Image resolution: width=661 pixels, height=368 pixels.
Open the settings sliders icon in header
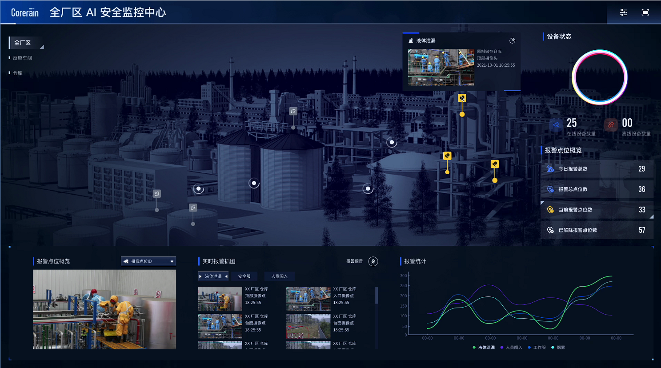point(623,12)
